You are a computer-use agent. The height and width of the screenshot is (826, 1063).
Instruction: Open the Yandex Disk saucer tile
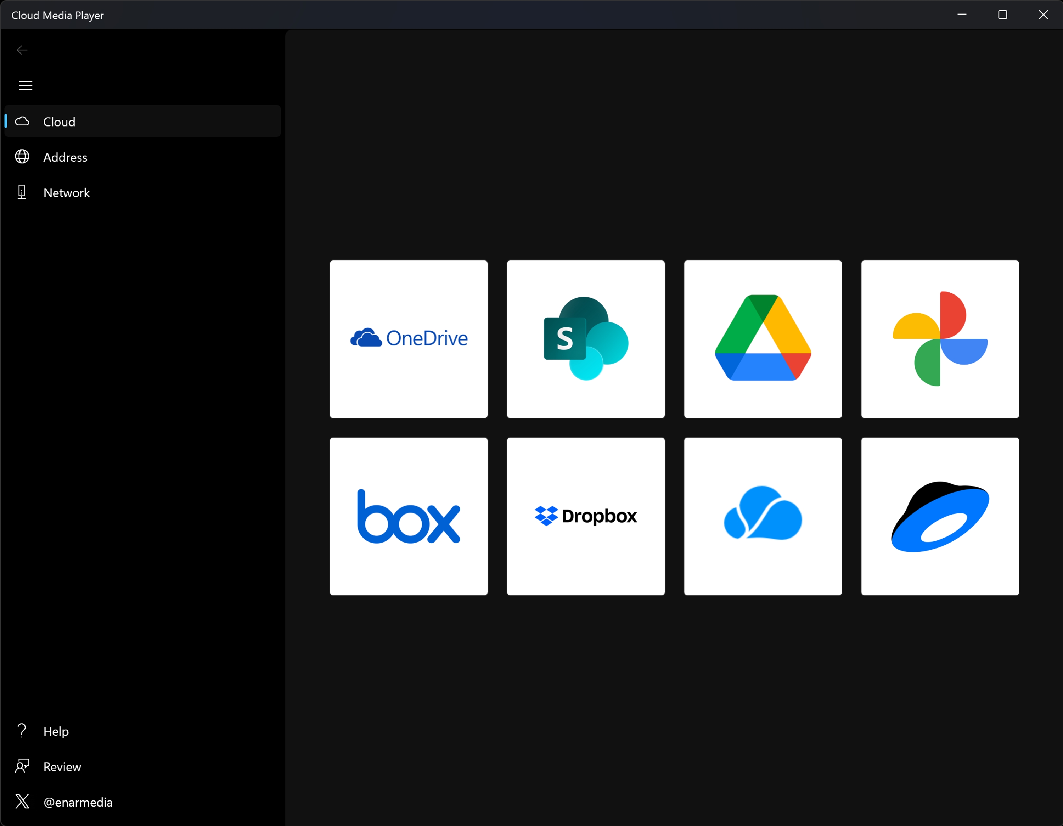940,516
